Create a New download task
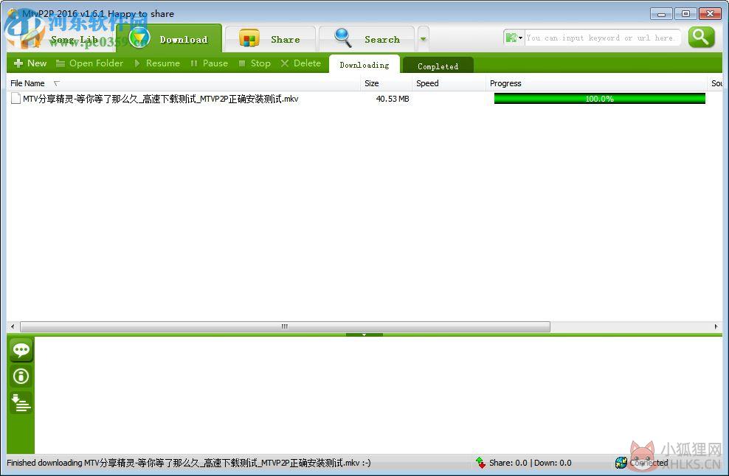Image resolution: width=729 pixels, height=476 pixels. 31,63
